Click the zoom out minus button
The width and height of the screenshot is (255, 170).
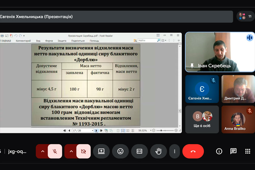tap(154, 130)
